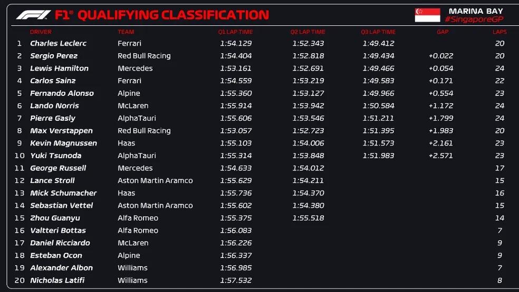Click the TEAM column header

pos(126,32)
